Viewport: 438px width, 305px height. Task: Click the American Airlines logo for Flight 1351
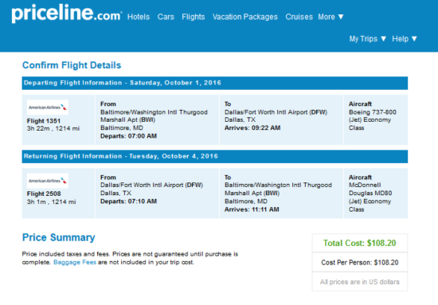[x=48, y=108]
